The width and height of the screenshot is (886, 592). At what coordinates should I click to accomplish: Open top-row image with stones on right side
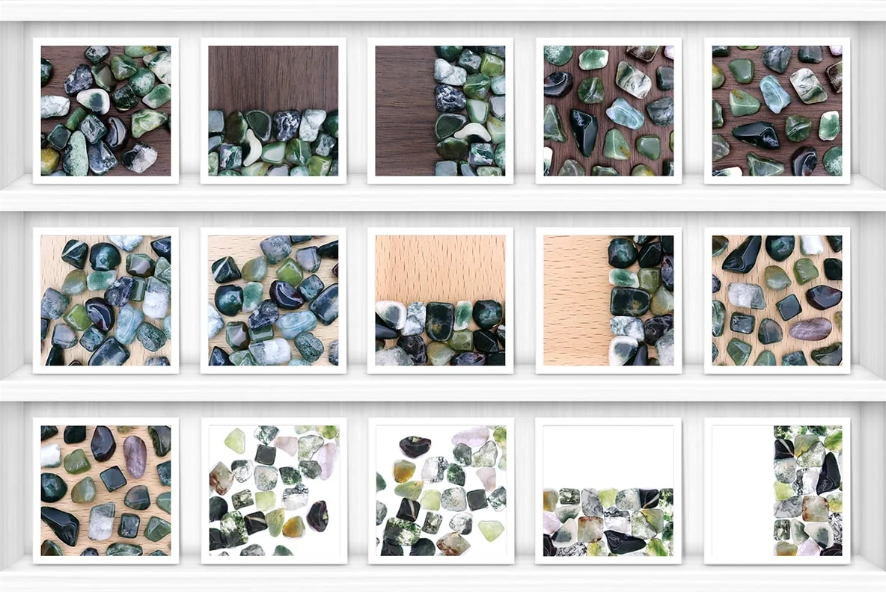click(x=440, y=111)
